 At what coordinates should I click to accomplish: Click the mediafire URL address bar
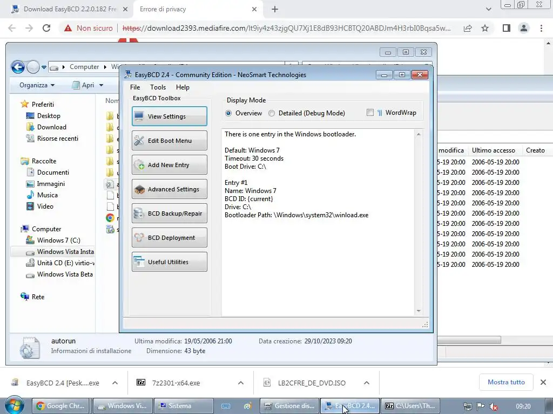(286, 28)
